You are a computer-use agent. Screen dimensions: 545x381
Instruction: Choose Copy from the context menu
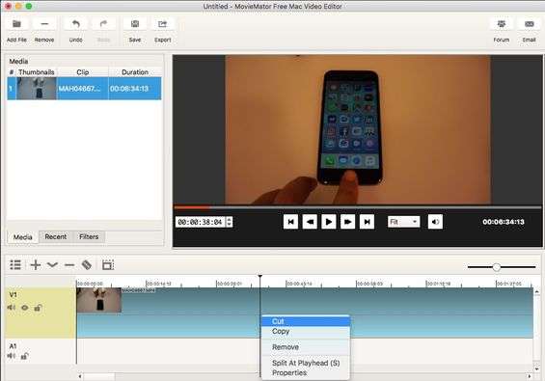click(306, 331)
